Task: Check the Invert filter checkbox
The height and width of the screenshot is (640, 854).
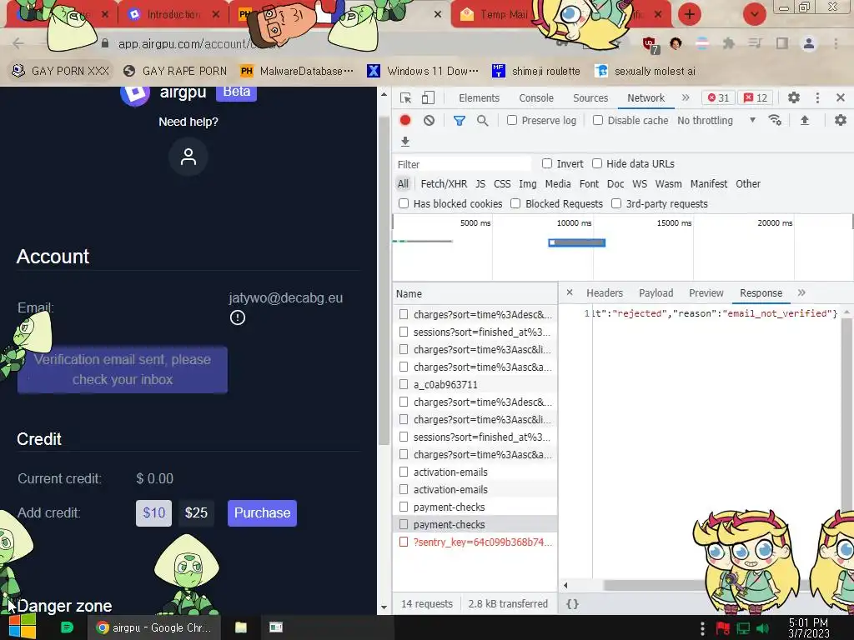Action: pos(547,163)
